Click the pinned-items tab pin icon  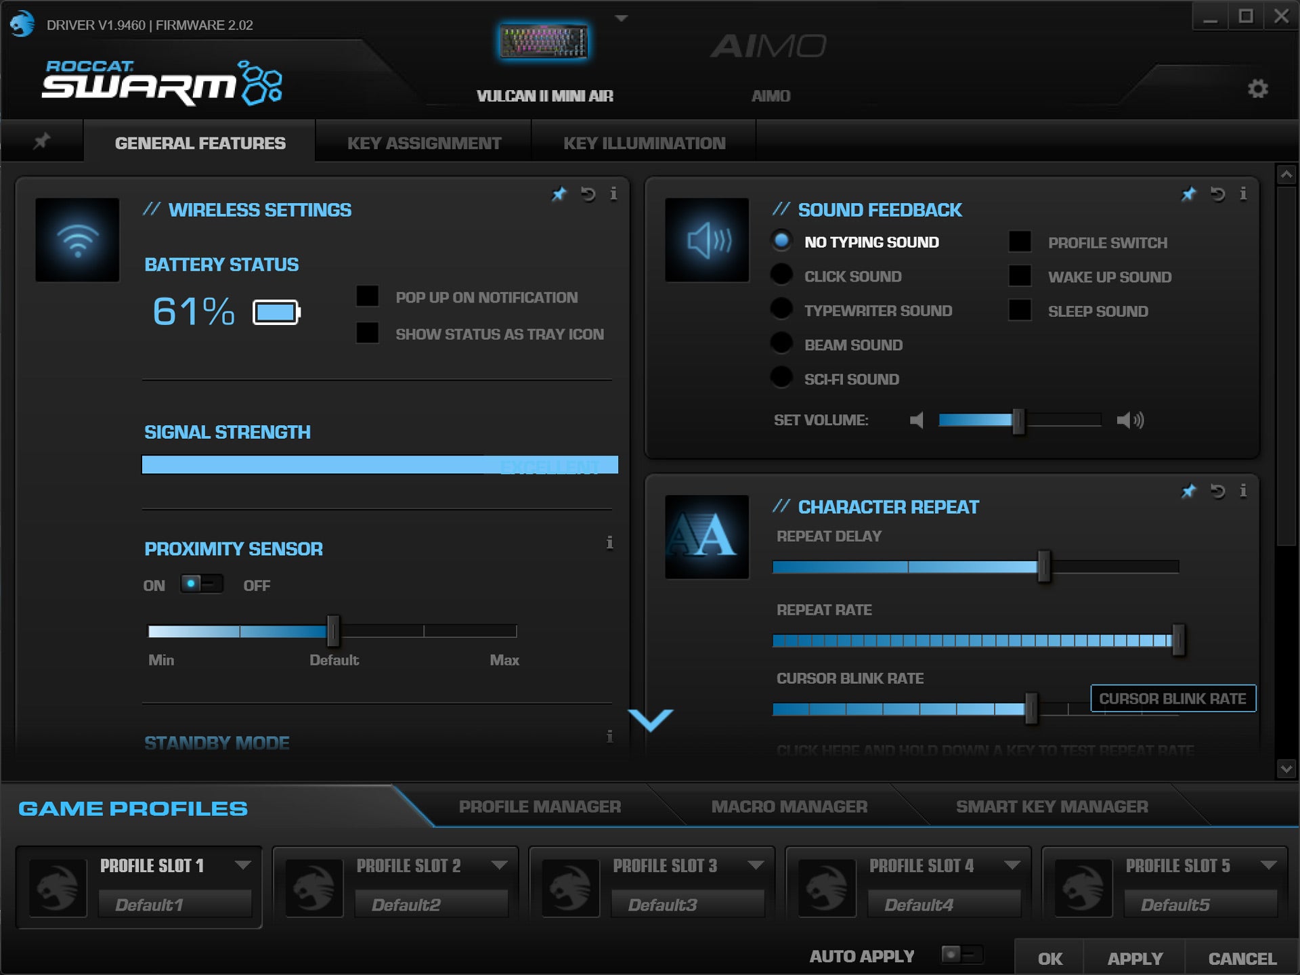coord(42,142)
